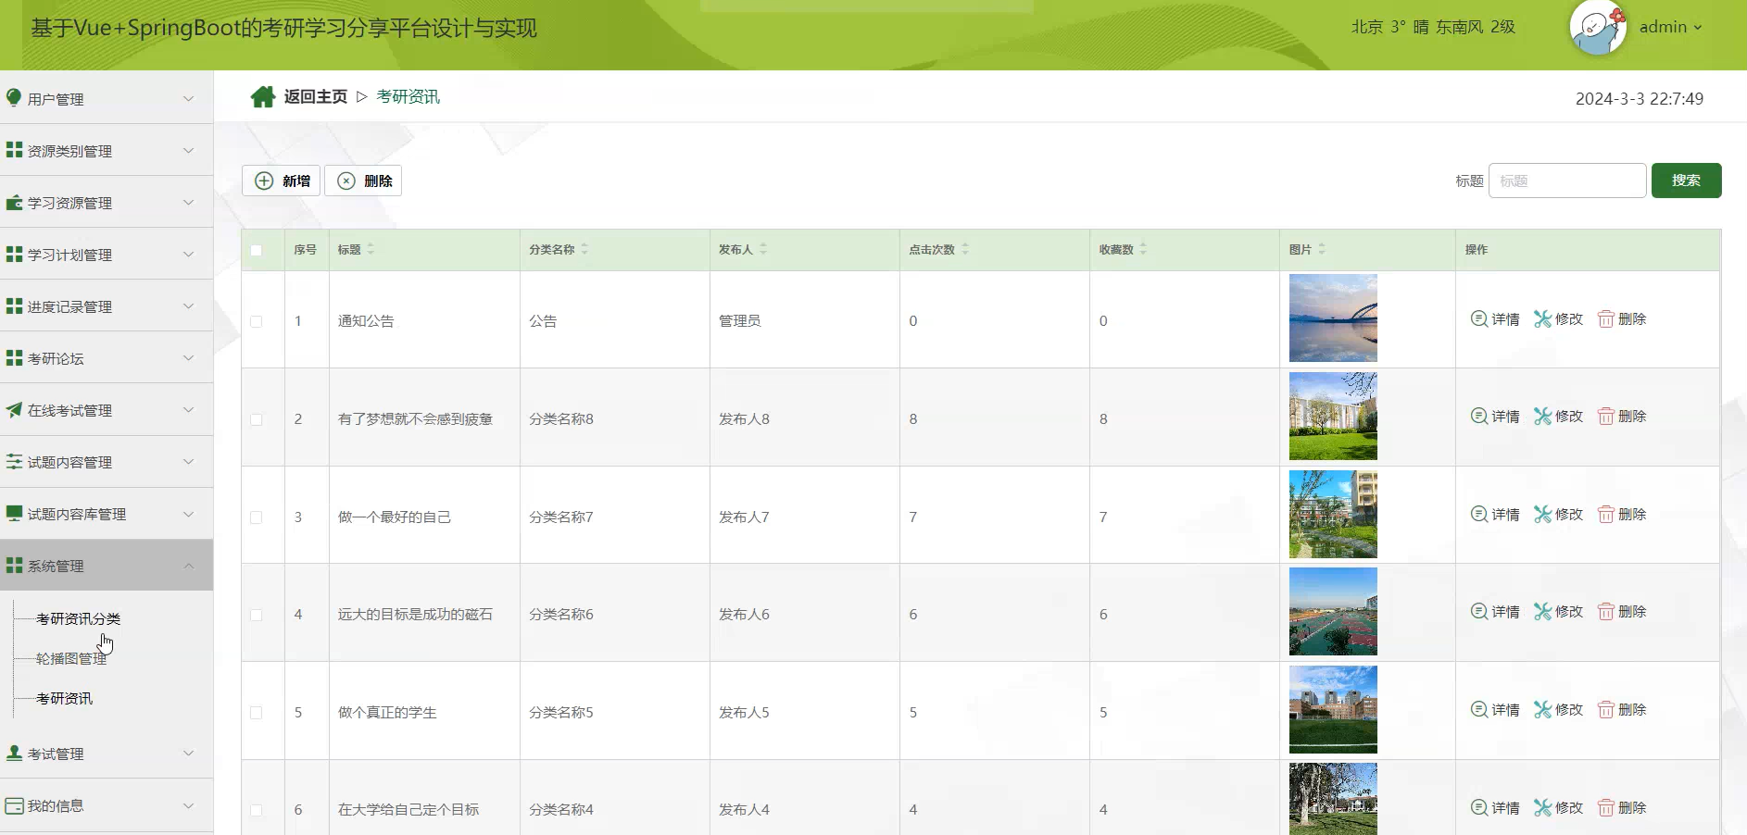Focus the 标题 search input field
Image resolution: width=1747 pixels, height=835 pixels.
coord(1567,181)
